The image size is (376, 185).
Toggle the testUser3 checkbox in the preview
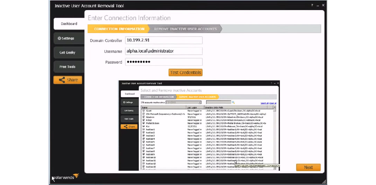pos(144,136)
